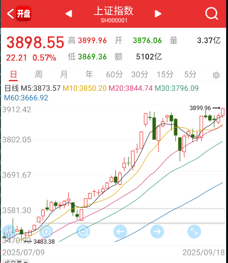Tap start date 2025/07/09

[x=23, y=253]
